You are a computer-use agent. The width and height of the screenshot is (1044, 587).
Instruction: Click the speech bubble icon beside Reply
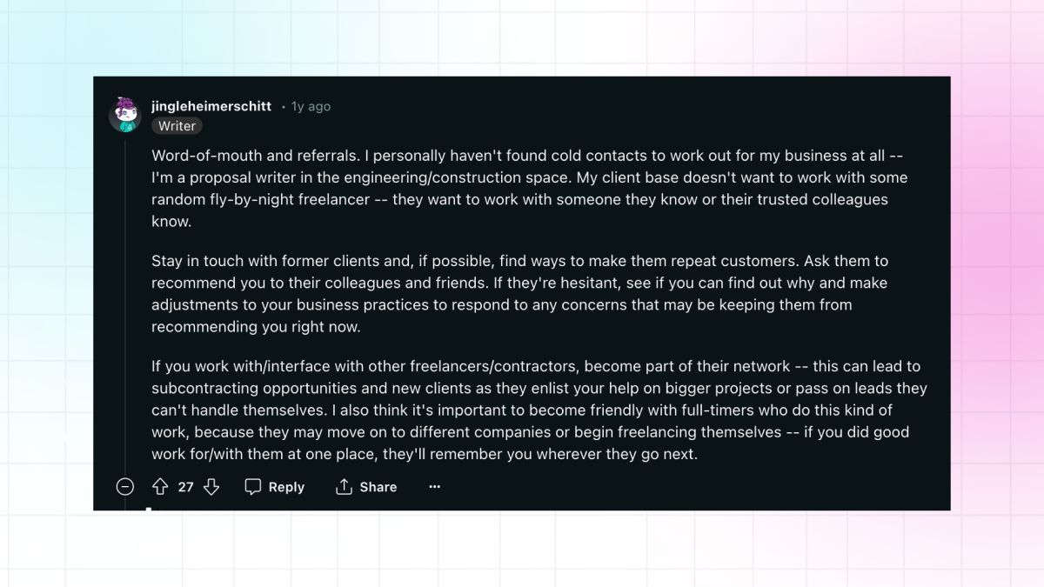point(253,487)
